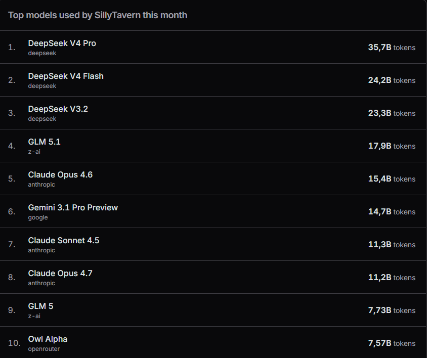Click the Claude Opus 4.6 entry

[x=60, y=175]
